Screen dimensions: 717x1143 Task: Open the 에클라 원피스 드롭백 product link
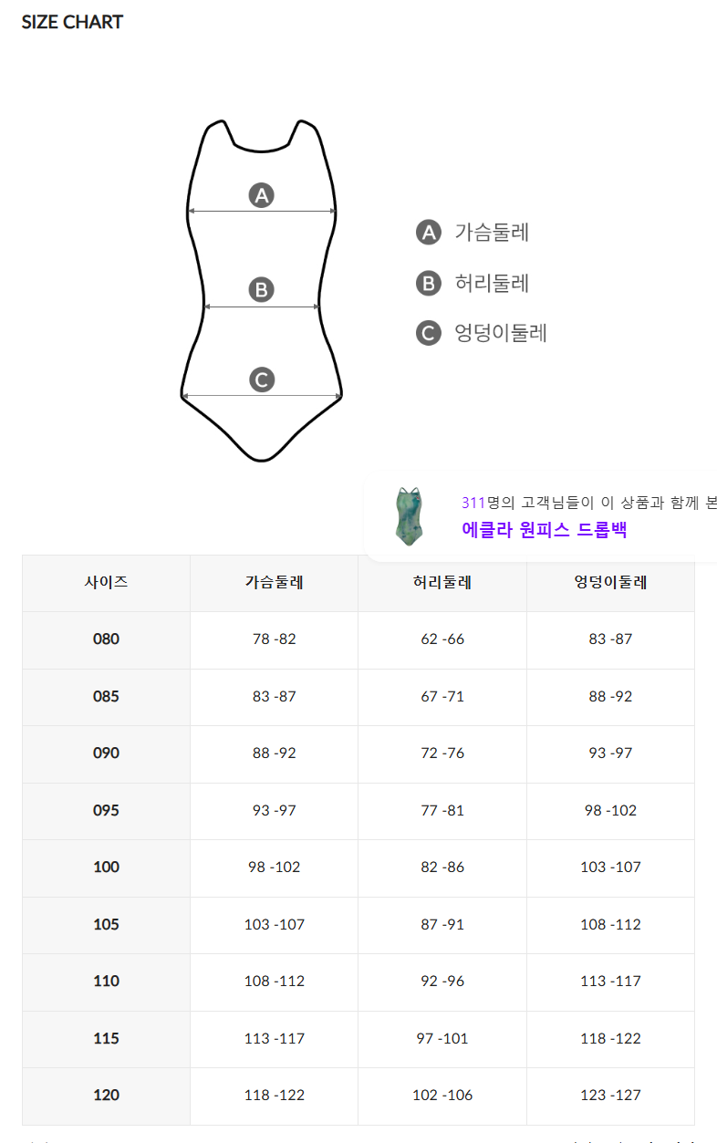tap(545, 530)
